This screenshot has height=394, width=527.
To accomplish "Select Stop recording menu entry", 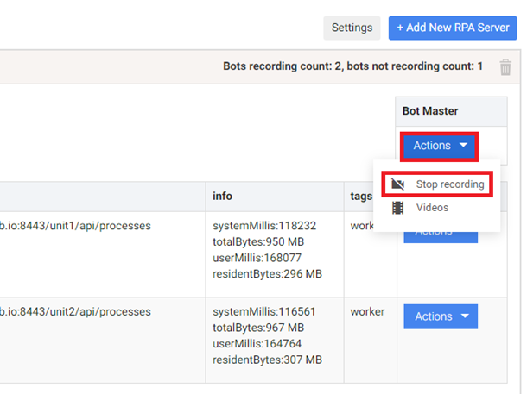I will [x=437, y=184].
